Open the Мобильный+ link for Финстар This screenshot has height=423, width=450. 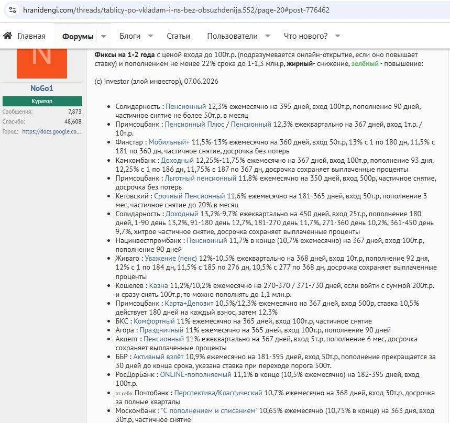[x=169, y=142]
